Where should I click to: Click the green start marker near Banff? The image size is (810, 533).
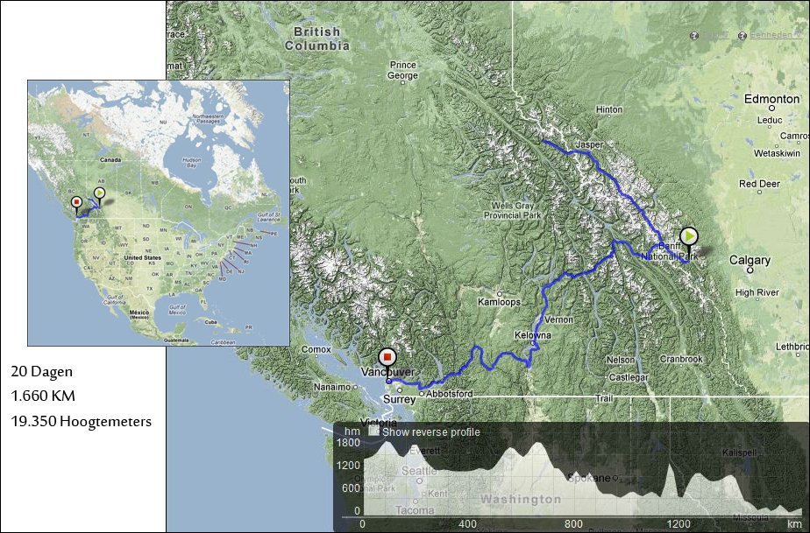[x=689, y=237]
